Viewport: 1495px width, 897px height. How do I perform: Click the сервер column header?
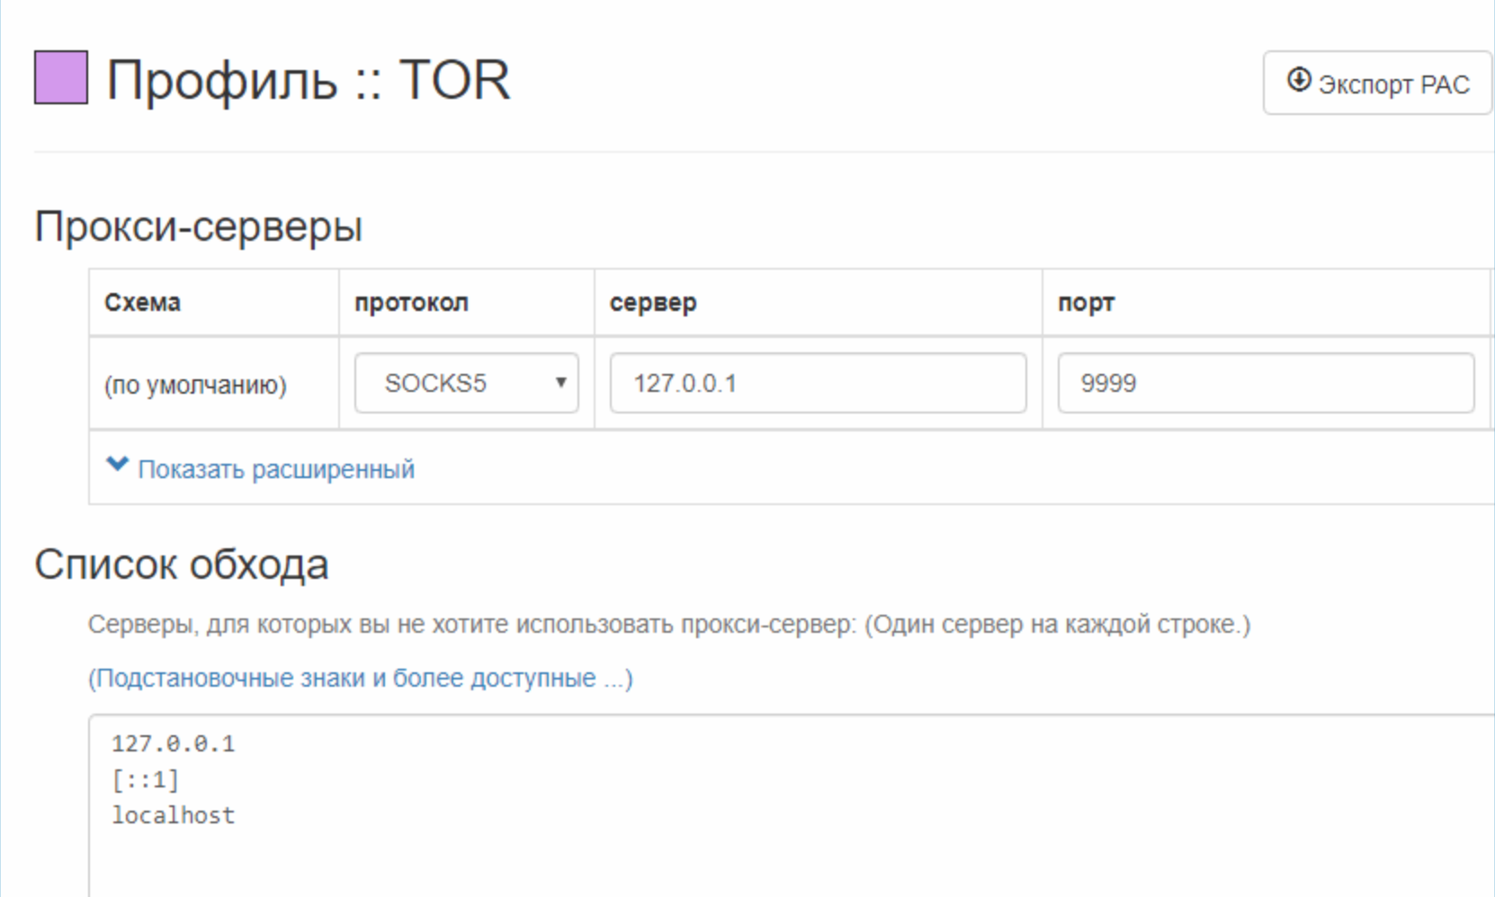(x=653, y=303)
